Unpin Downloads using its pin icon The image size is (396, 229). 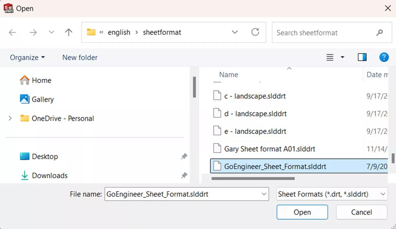tap(184, 175)
